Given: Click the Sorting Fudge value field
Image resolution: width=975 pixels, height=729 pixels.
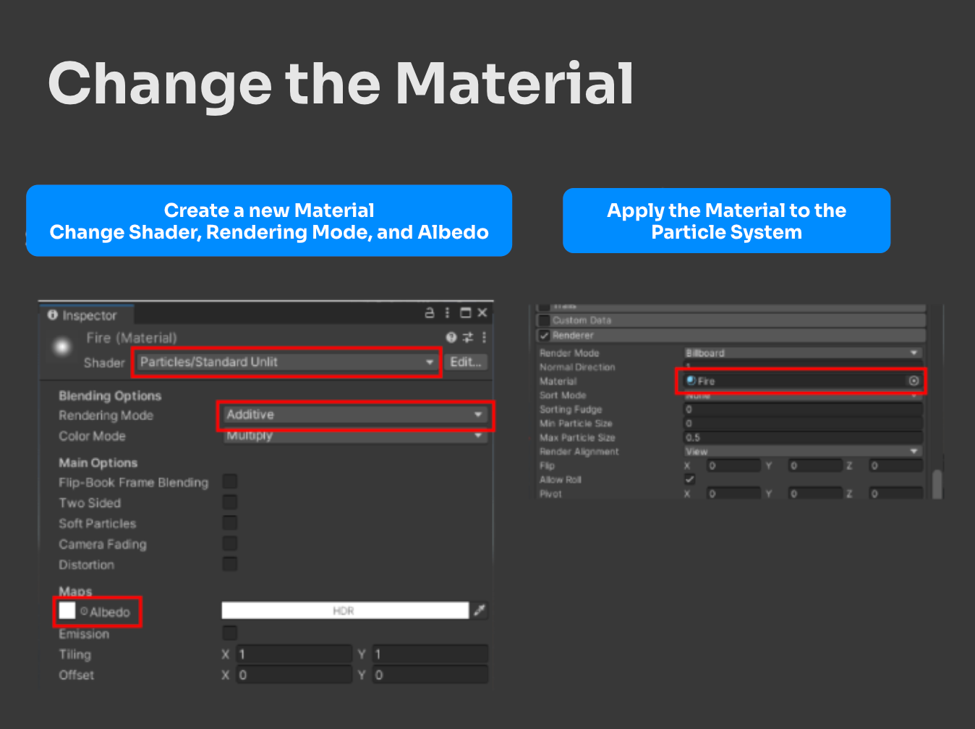Looking at the screenshot, I should 804,409.
